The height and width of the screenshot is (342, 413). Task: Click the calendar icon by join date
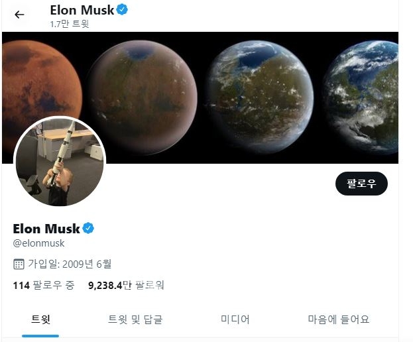pyautogui.click(x=19, y=264)
